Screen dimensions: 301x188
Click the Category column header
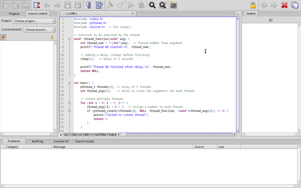(28, 147)
